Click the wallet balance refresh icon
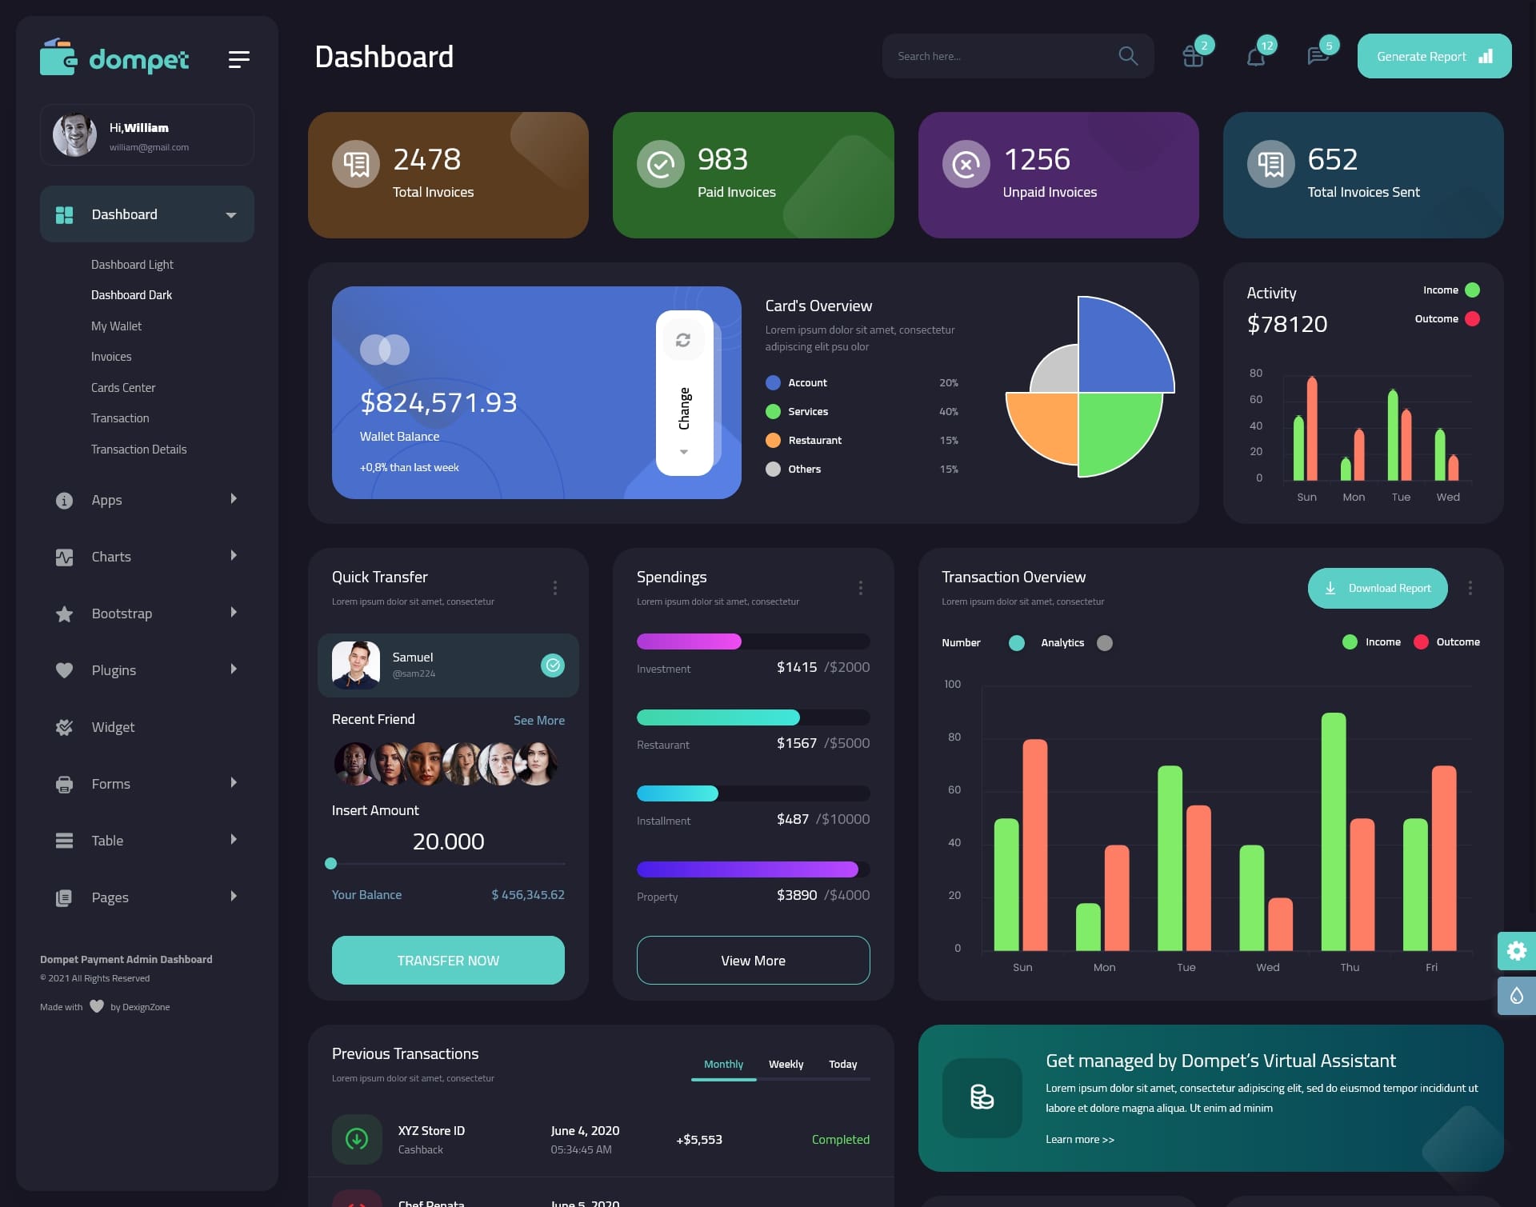 (x=685, y=339)
